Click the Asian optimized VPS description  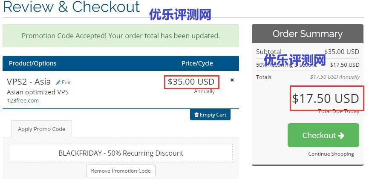click(x=37, y=92)
